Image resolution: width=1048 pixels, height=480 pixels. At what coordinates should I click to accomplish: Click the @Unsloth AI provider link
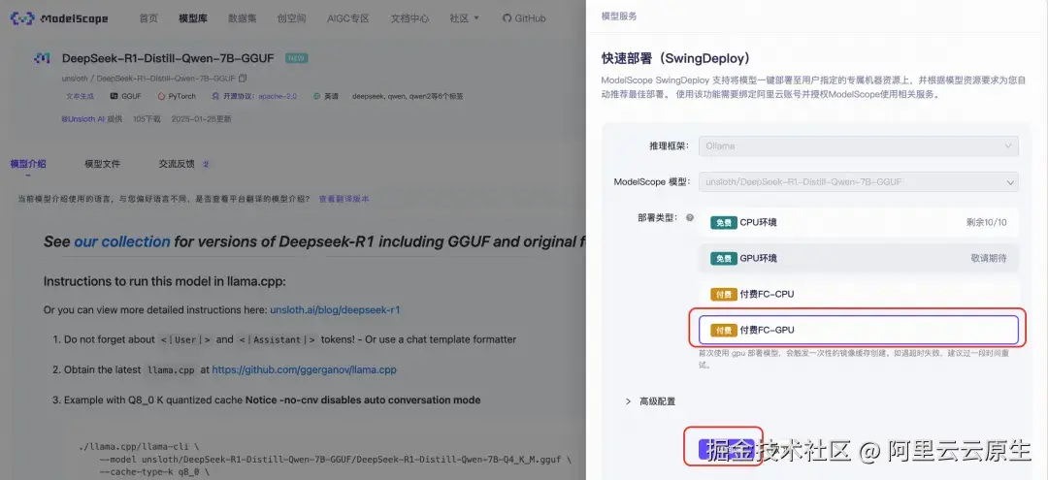coord(82,119)
